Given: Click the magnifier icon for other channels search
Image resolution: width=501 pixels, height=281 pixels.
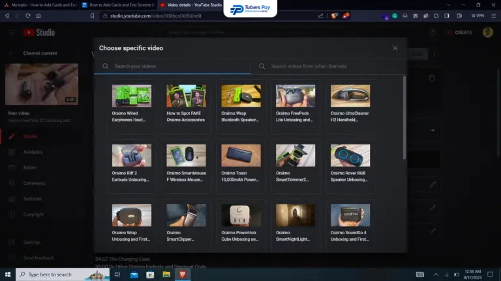Looking at the screenshot, I should (x=262, y=66).
